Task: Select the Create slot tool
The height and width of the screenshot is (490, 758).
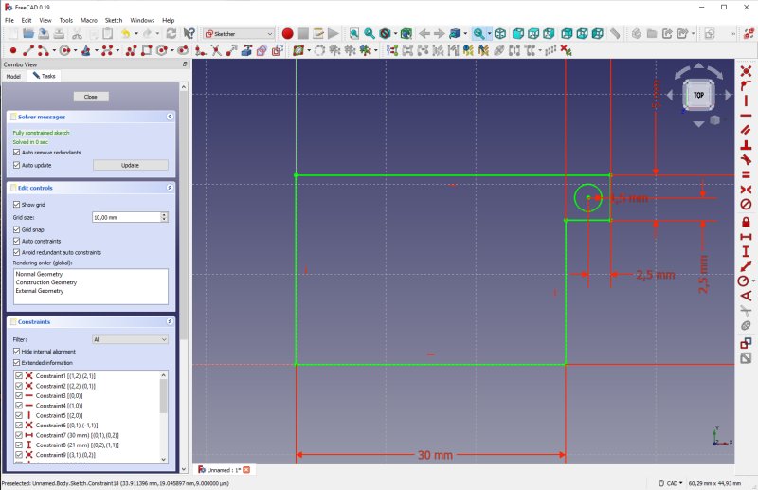Action: click(183, 50)
